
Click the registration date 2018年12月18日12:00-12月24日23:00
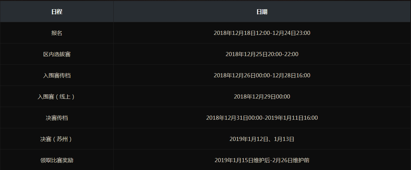262,33
